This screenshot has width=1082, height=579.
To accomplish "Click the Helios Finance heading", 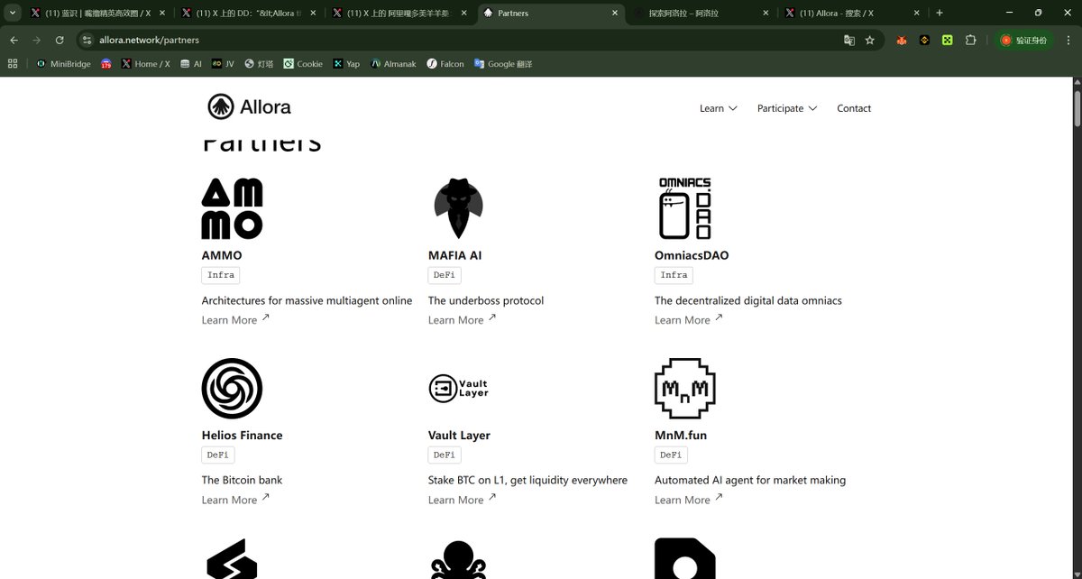I will tap(242, 435).
